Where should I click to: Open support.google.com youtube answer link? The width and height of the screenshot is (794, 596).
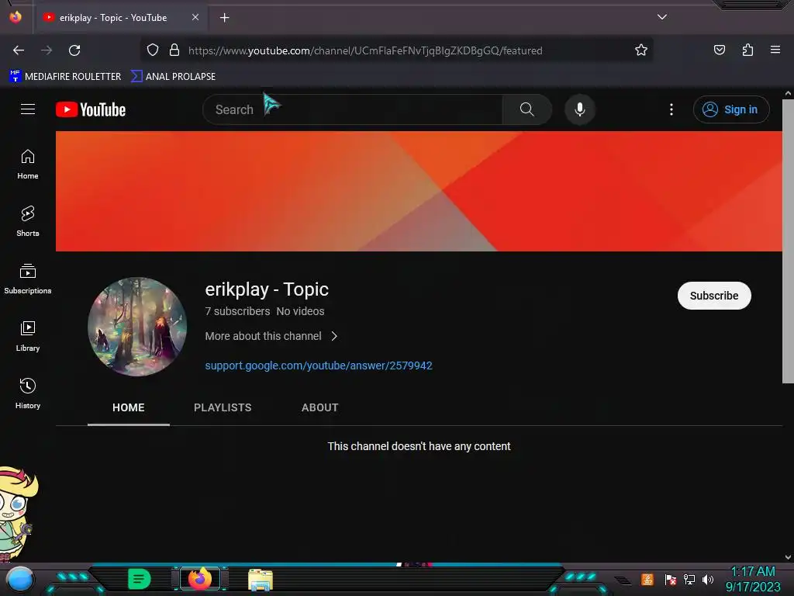pyautogui.click(x=319, y=366)
